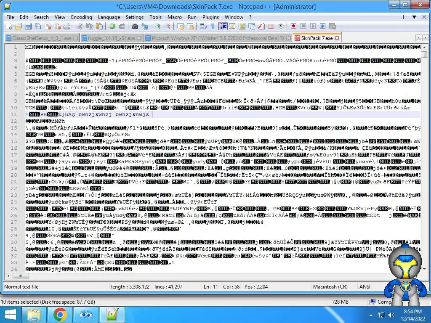Click the Open file folder icon
Image resolution: width=431 pixels, height=323 pixels.
[19, 26]
